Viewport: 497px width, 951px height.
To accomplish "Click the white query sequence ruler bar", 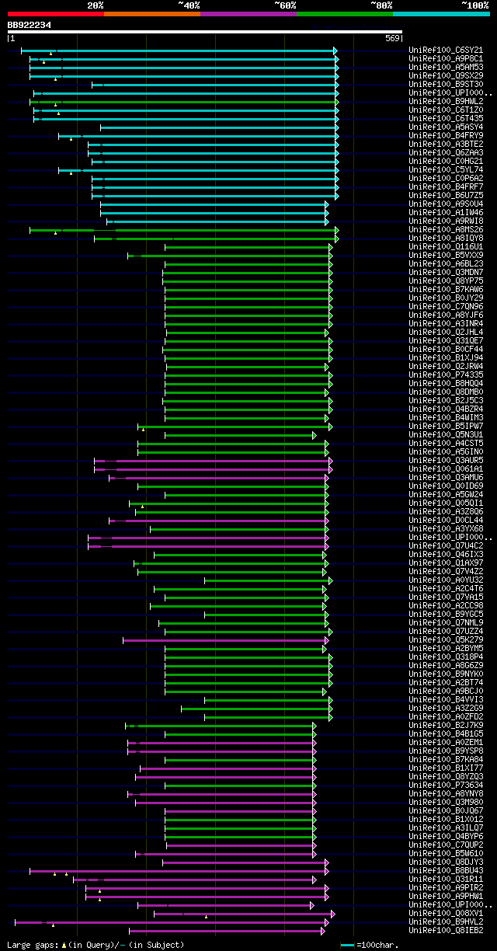I will [205, 32].
